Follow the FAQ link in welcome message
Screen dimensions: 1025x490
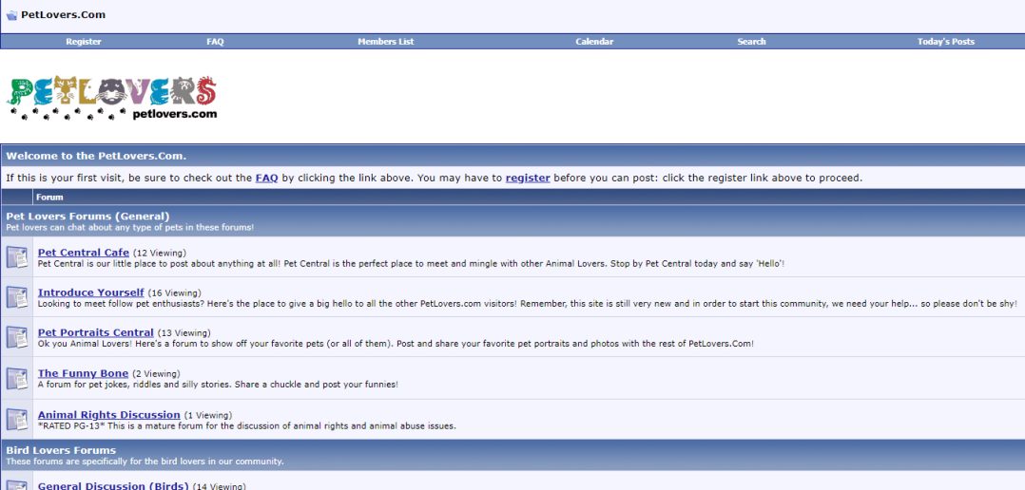click(x=266, y=178)
